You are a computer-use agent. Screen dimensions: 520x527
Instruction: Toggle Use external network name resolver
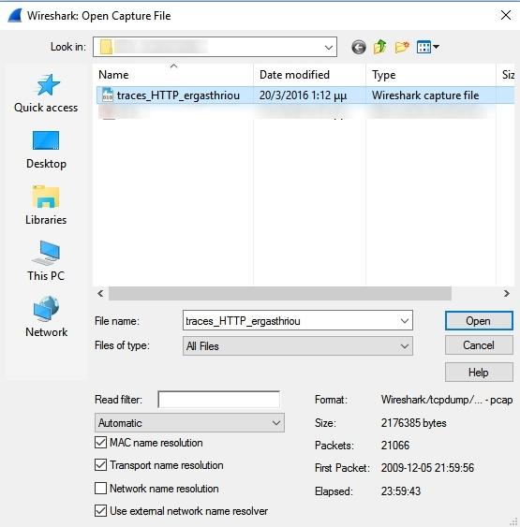(100, 511)
